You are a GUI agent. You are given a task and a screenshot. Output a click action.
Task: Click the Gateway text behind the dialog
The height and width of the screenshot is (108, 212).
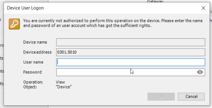155,1
